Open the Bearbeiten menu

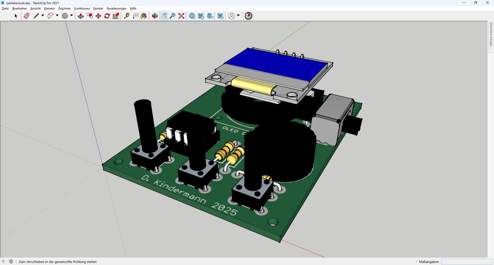(20, 8)
